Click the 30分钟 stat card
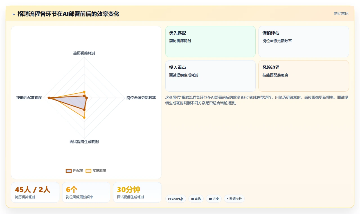Image resolution: width=360 pixels, height=214 pixels. click(x=137, y=192)
